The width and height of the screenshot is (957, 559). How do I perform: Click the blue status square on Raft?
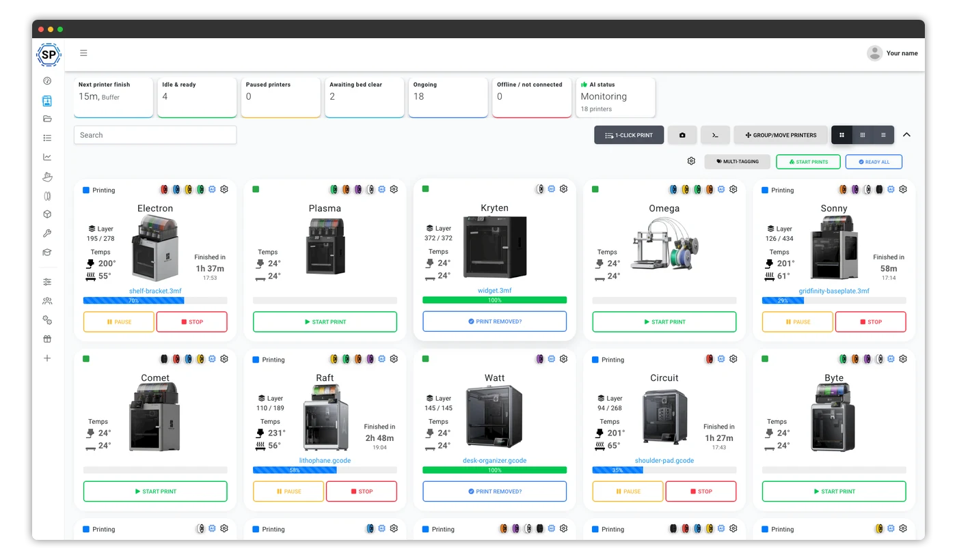pyautogui.click(x=256, y=360)
